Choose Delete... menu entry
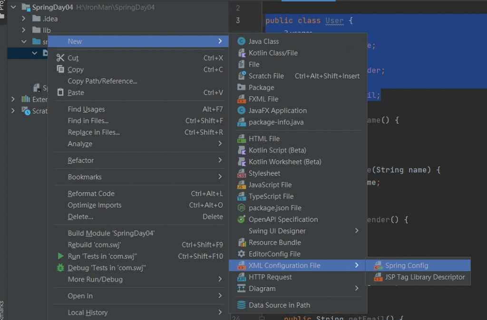The width and height of the screenshot is (487, 320). point(138,216)
